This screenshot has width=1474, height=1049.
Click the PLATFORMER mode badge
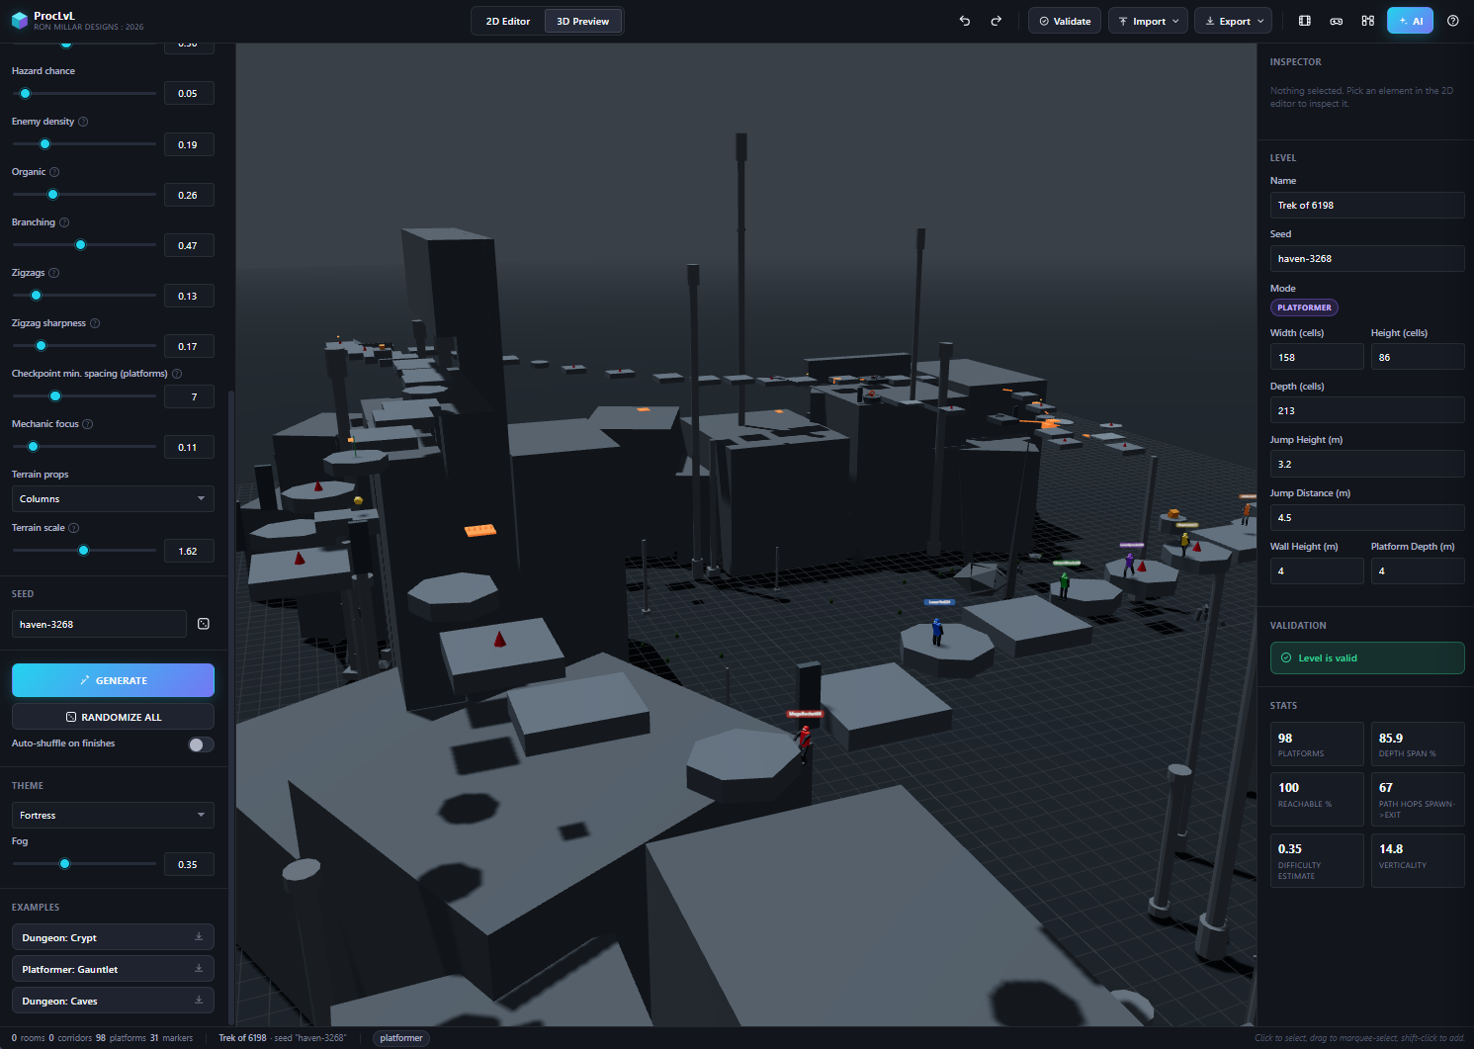1304,307
